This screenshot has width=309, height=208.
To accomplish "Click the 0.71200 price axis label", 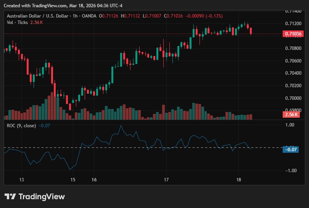I will [x=293, y=23].
